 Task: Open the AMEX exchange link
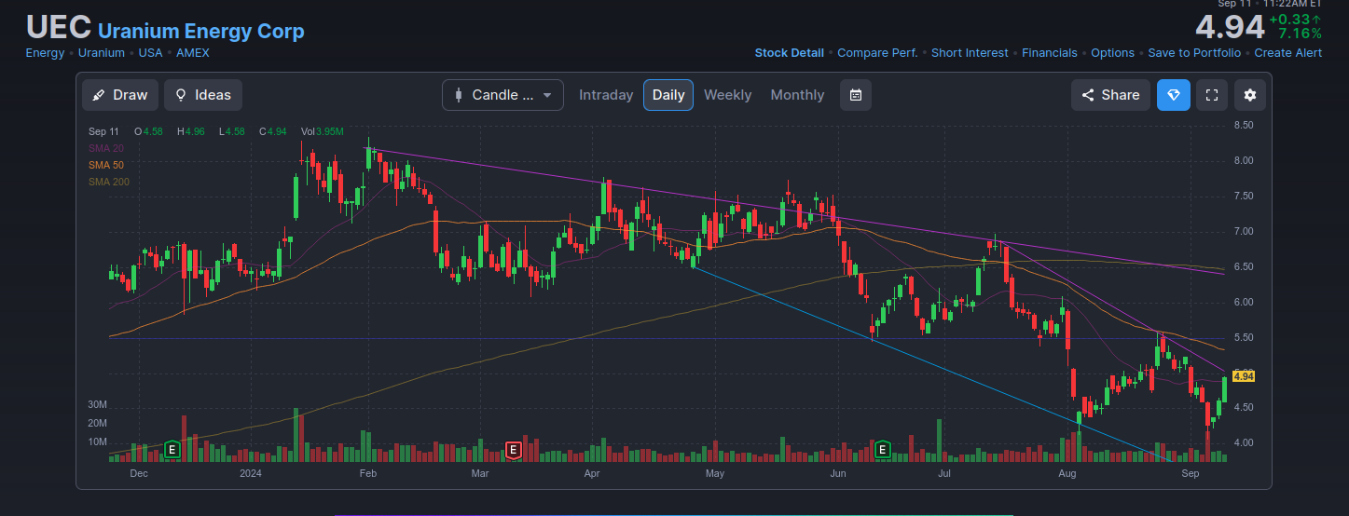pos(193,53)
